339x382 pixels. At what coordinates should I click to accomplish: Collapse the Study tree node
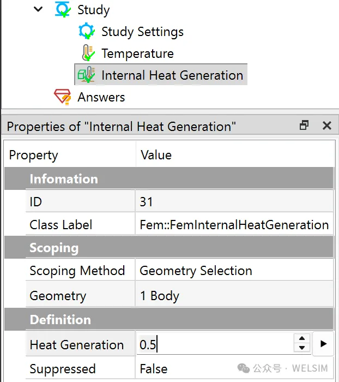pyautogui.click(x=38, y=9)
